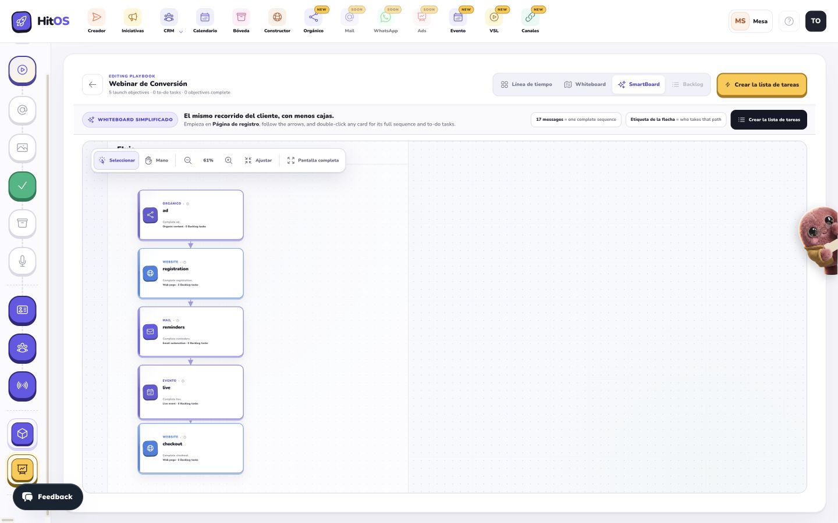The width and height of the screenshot is (838, 523).
Task: Switch to the Mano hand tool
Action: coord(157,160)
